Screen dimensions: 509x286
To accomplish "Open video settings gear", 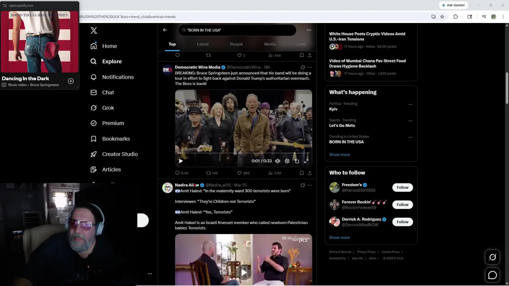I will (x=287, y=161).
